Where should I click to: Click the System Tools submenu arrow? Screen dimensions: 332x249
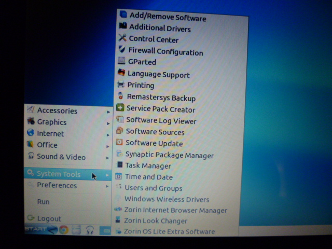[x=107, y=175]
